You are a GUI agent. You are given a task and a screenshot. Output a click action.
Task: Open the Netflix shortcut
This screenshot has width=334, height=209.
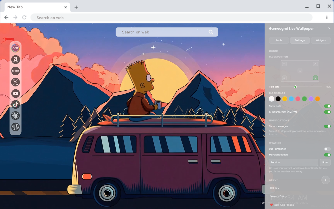[16, 71]
